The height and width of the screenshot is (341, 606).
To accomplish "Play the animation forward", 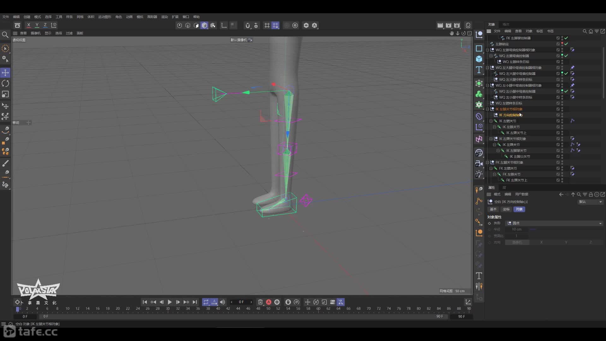I will pos(169,302).
